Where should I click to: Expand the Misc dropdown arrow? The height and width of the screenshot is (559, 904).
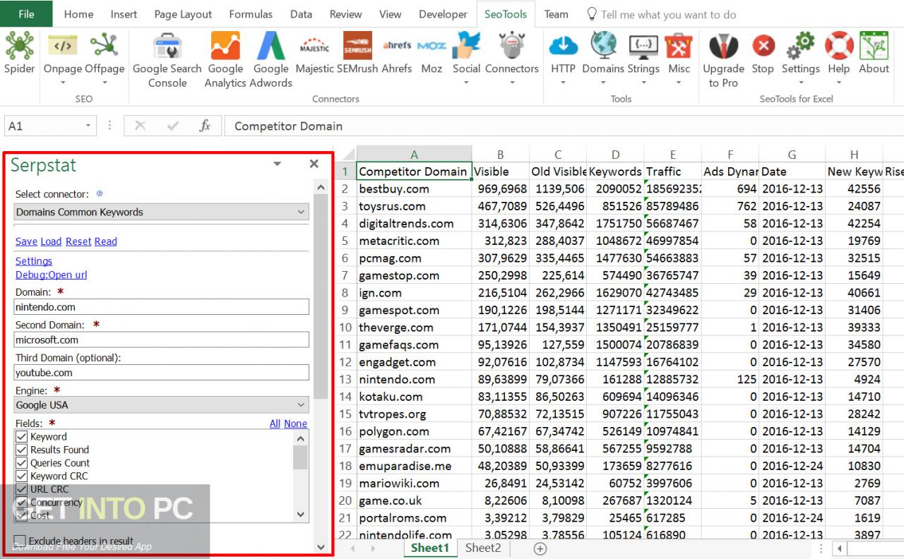tap(679, 83)
